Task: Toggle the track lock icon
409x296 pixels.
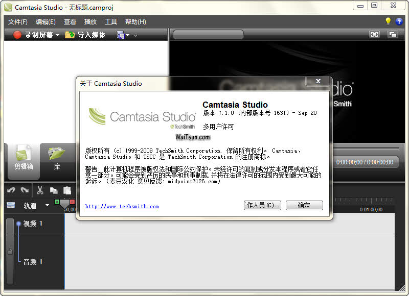Action: tap(9, 251)
